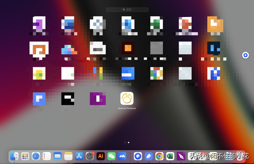This screenshot has width=254, height=164.
Task: Click the floating blue circle icon at right edge
Action: pos(245,55)
